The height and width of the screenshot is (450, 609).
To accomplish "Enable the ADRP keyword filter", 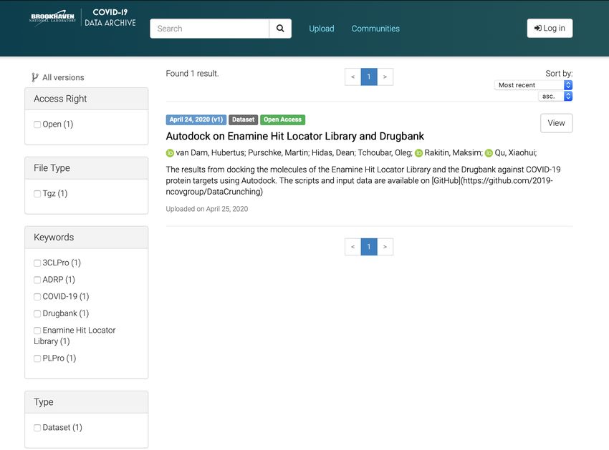I will [37, 280].
